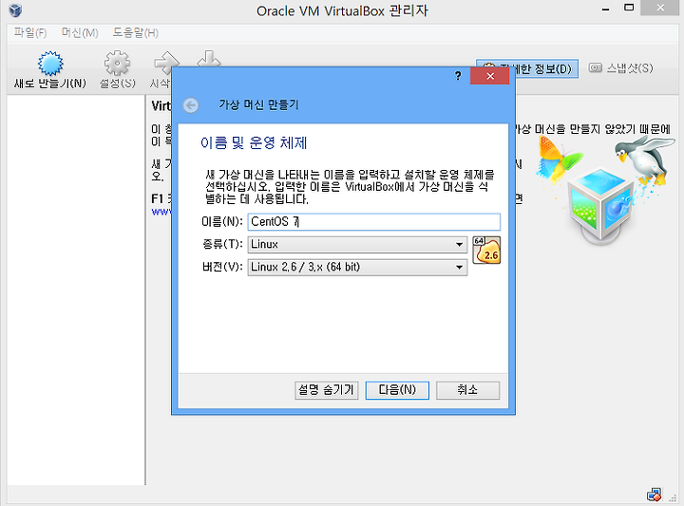Click the 다음(N) next button
Image resolution: width=684 pixels, height=506 pixels.
coord(397,390)
